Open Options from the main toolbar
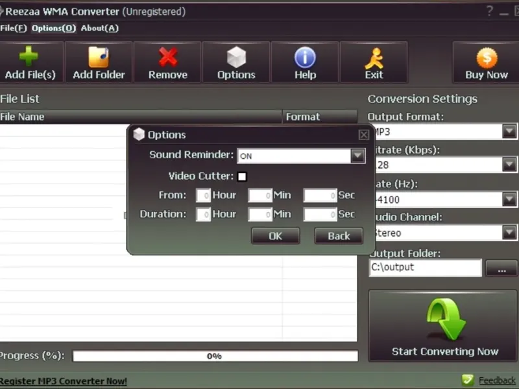The width and height of the screenshot is (519, 389). (x=236, y=62)
